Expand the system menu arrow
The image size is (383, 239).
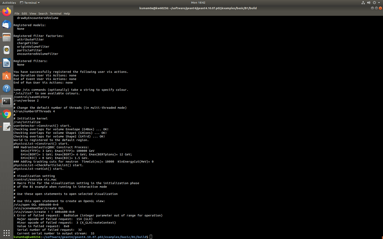point(379,3)
